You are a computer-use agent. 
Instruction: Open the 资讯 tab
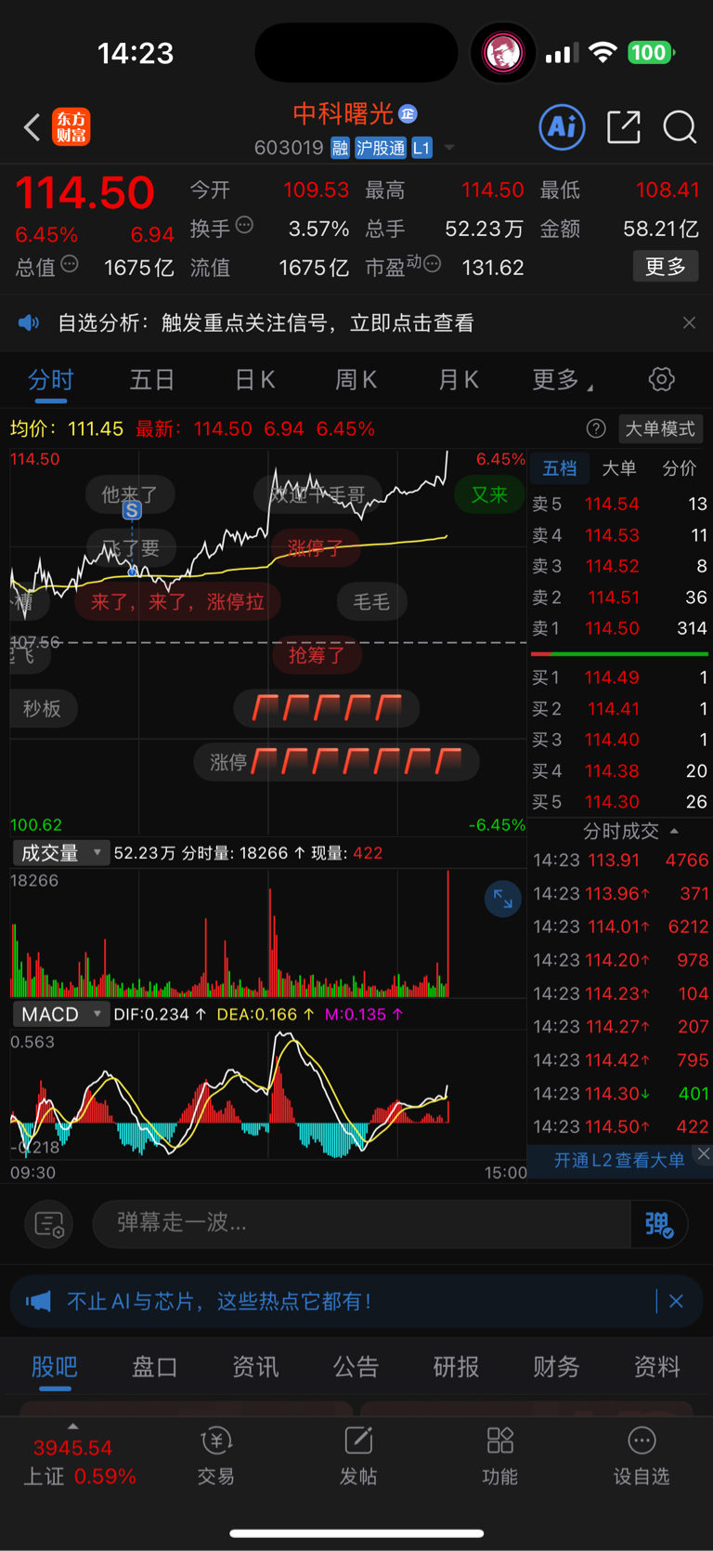coord(255,1366)
